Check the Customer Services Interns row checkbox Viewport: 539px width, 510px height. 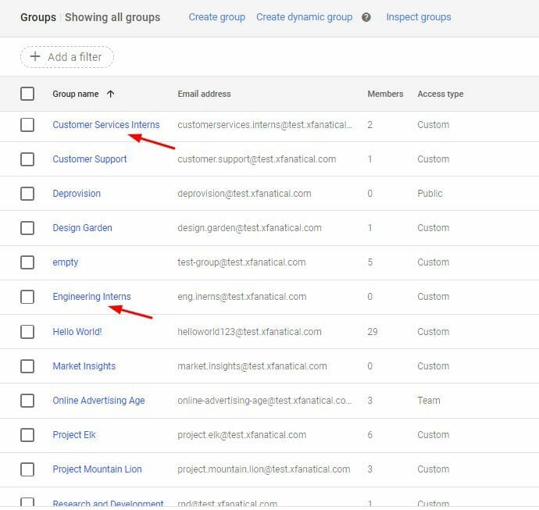pos(27,125)
